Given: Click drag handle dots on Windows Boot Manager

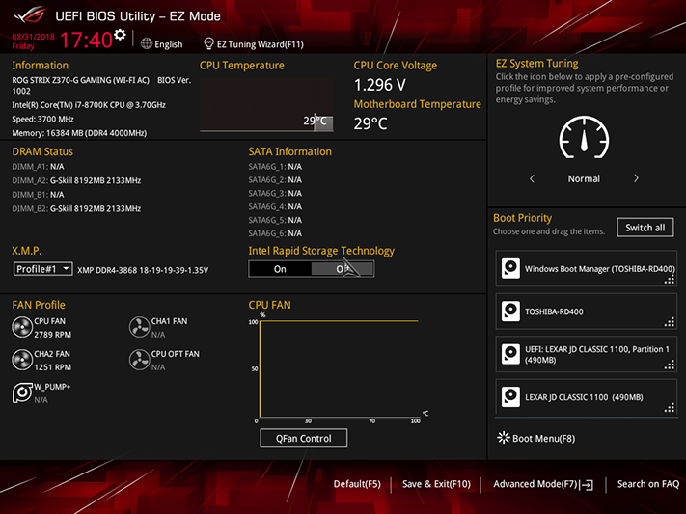Looking at the screenshot, I should 670,280.
